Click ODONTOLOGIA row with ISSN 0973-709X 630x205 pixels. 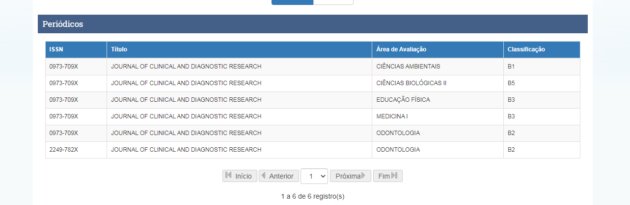(x=313, y=133)
